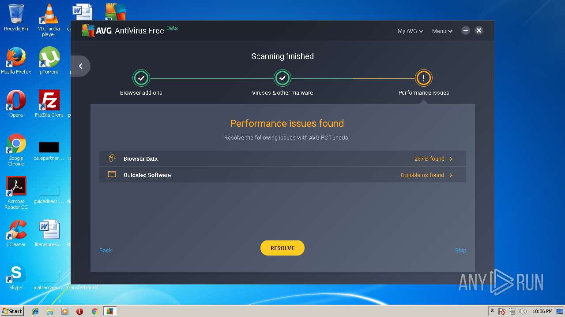Click the Skip link
Viewport: 565px width, 317px height.
coord(460,250)
